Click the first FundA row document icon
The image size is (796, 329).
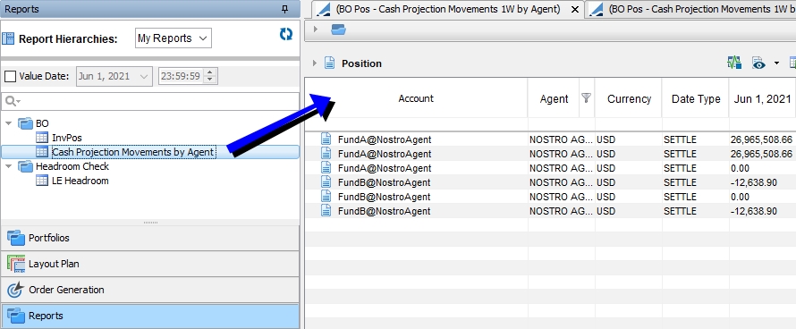click(326, 139)
